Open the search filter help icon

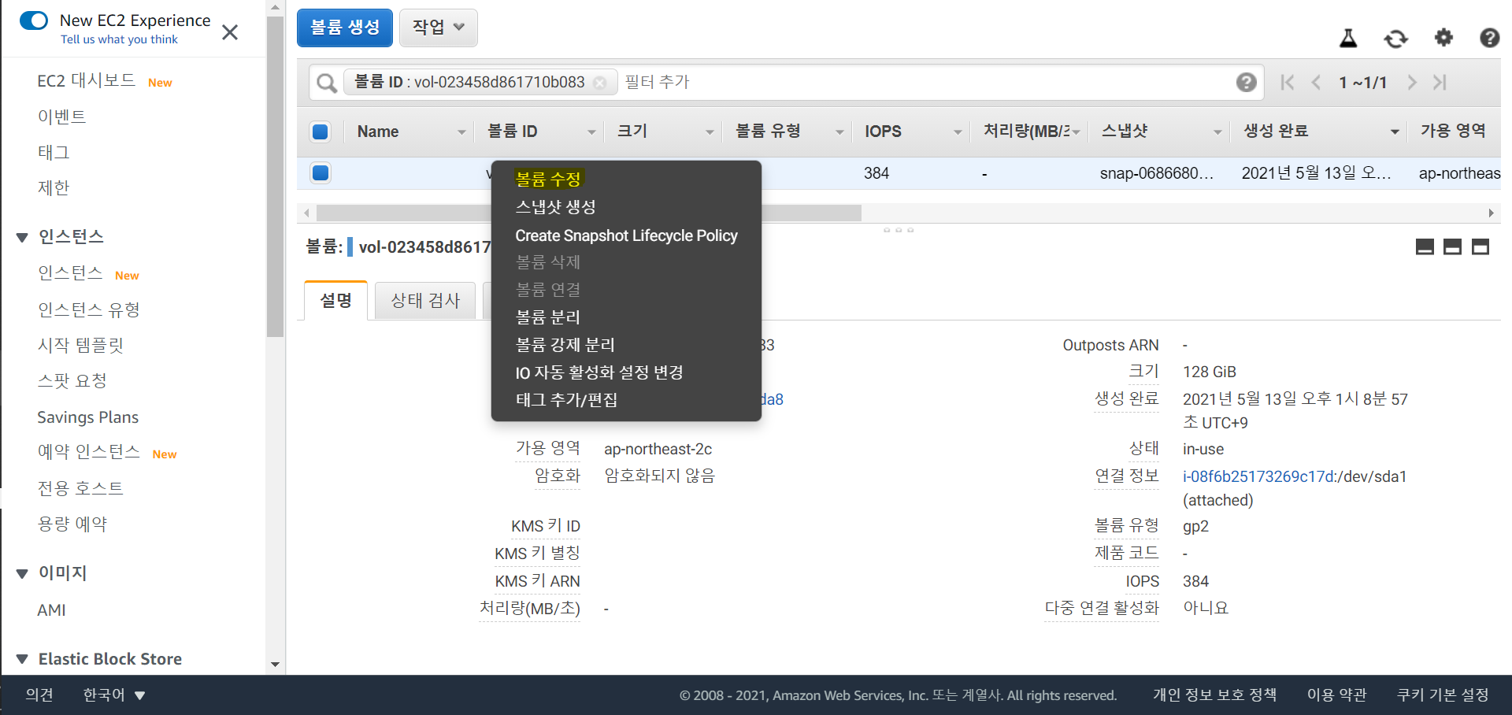pos(1246,82)
